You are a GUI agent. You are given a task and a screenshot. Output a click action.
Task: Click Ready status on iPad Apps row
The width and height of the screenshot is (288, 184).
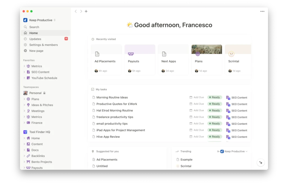[215, 130]
